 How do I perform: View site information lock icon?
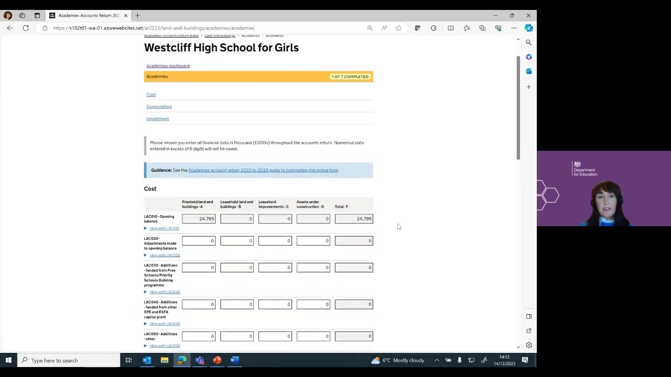coord(45,28)
